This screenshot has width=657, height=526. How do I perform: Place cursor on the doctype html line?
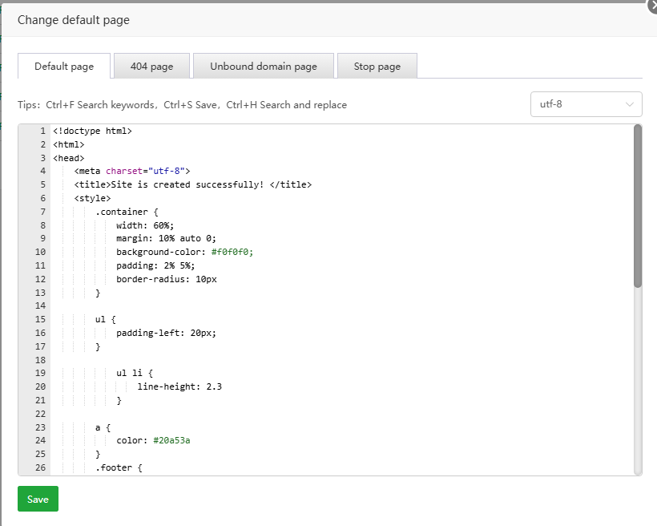92,131
